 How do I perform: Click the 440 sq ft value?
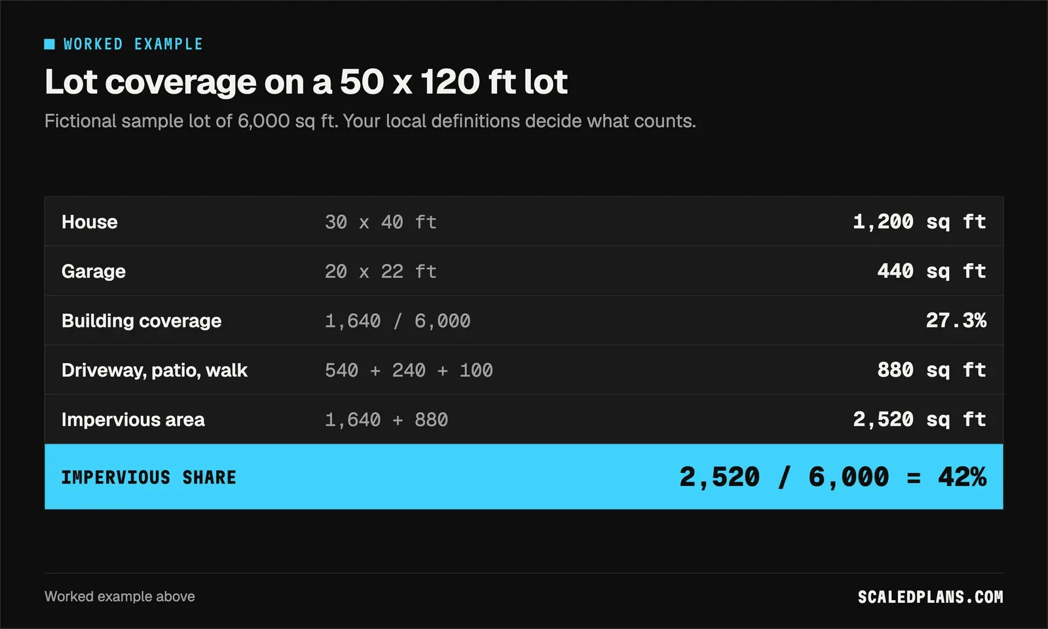tap(931, 271)
